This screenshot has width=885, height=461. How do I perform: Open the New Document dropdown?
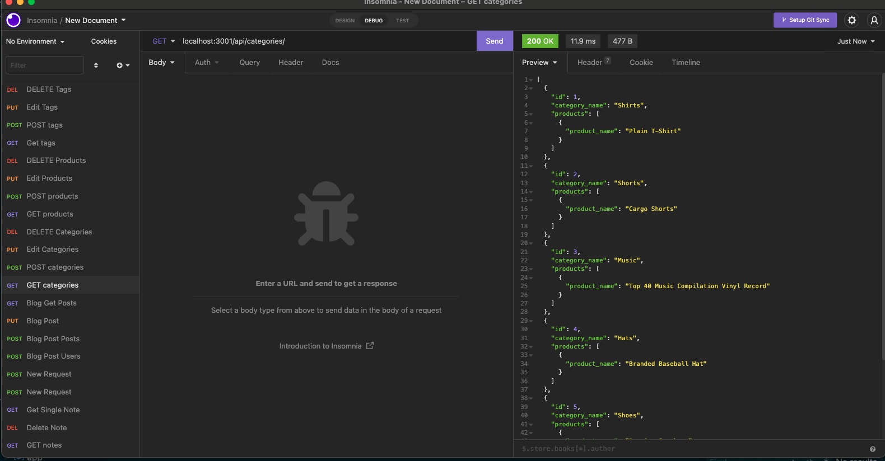(x=95, y=21)
